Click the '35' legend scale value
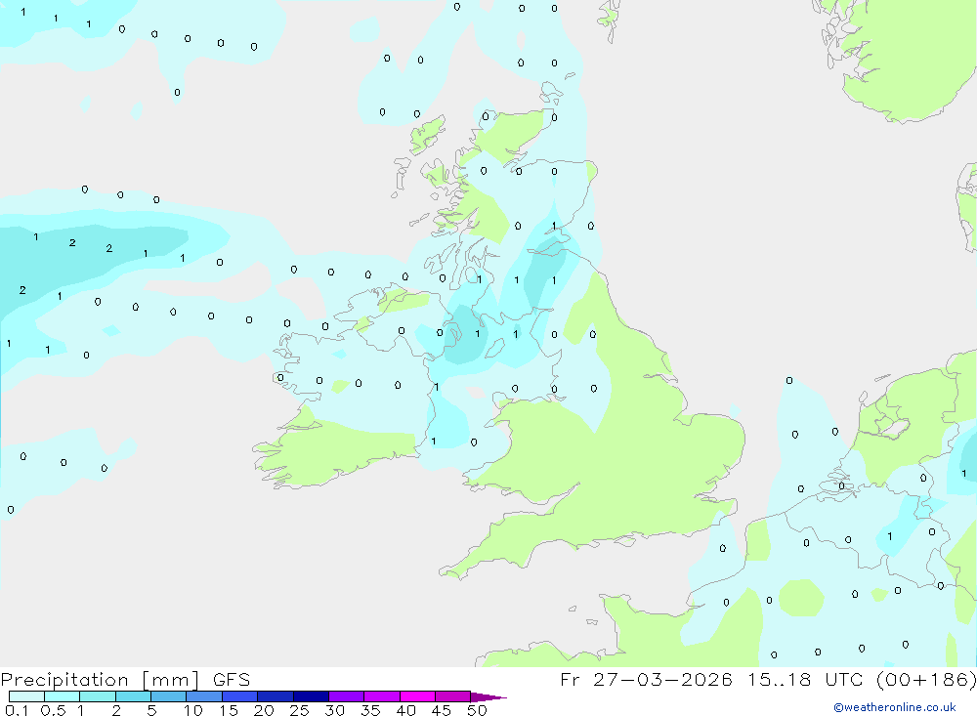977x716 pixels. pos(370,710)
